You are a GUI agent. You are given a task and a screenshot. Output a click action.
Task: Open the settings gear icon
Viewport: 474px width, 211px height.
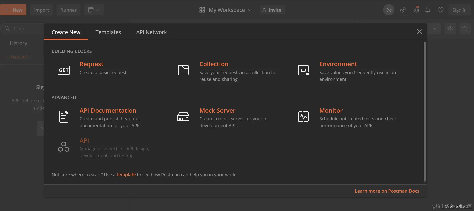click(416, 10)
